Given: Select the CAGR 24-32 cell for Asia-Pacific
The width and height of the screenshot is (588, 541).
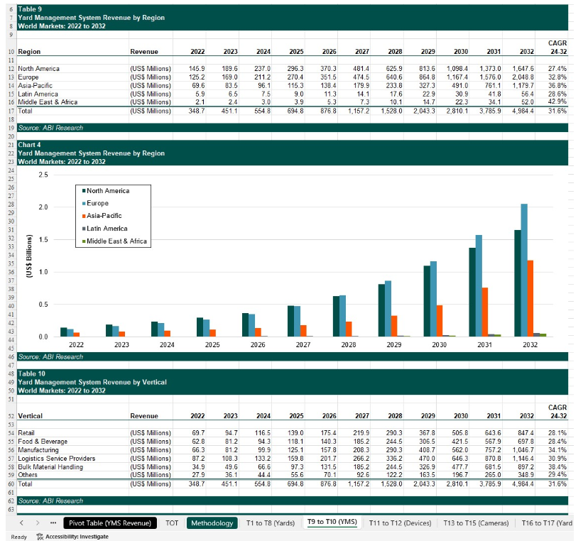Looking at the screenshot, I should coord(556,86).
